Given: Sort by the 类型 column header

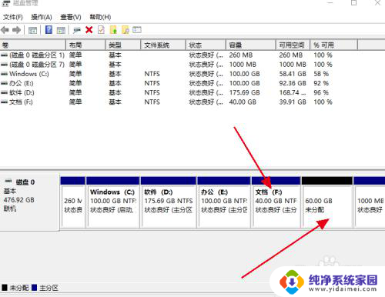Looking at the screenshot, I should click(x=123, y=45).
